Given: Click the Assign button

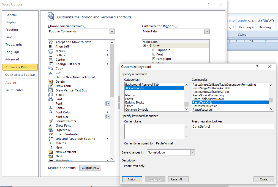Looking at the screenshot, I should point(132,179).
